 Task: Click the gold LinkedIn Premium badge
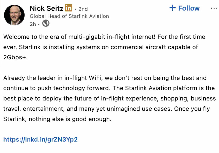[69, 8]
